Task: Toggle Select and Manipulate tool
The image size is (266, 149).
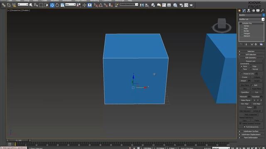Action: [x=84, y=5]
